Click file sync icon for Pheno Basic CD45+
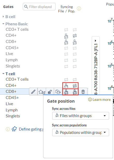 (x=66, y=48)
